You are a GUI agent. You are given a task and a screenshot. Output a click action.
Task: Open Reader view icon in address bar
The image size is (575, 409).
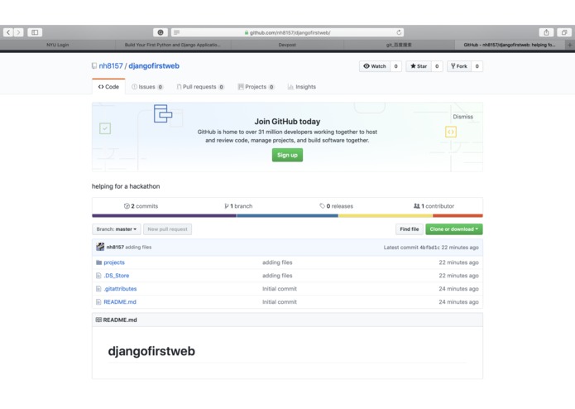pos(176,32)
